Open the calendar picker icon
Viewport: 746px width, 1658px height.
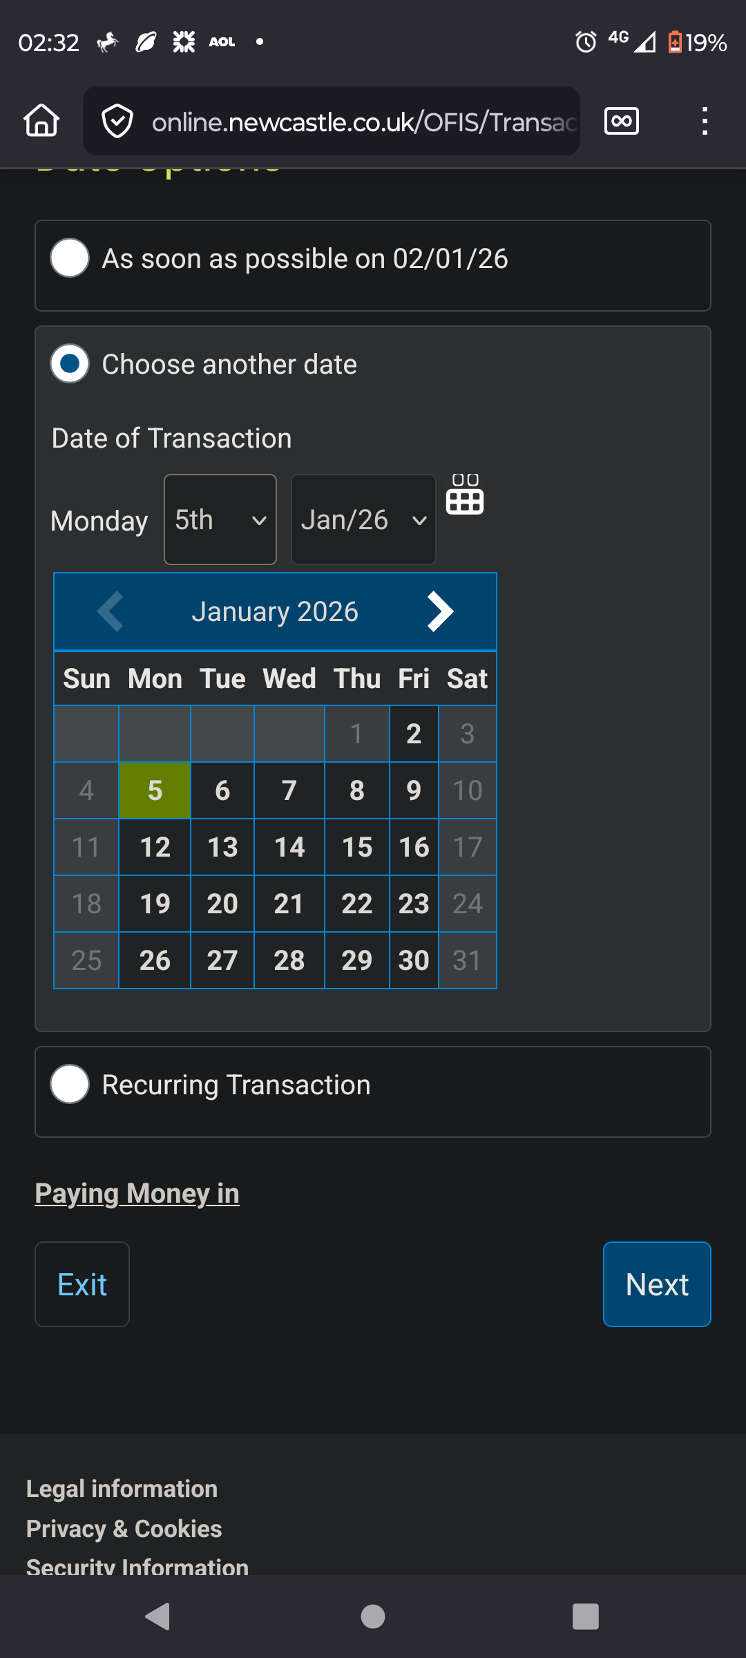point(465,495)
